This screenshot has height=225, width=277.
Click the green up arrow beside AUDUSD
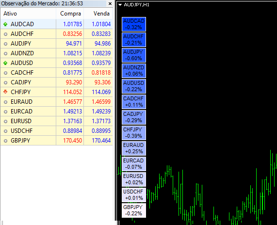click(x=5, y=63)
